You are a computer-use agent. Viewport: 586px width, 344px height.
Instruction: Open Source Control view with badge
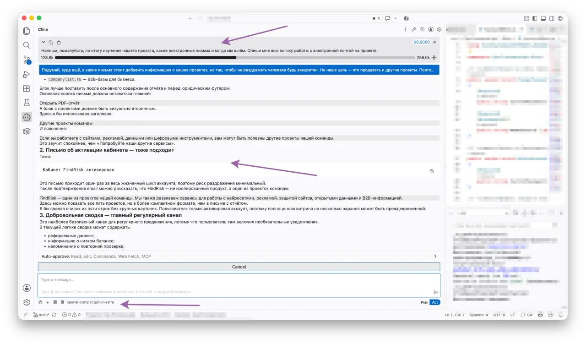coord(27,60)
